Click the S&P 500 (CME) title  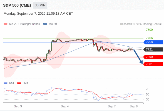click(17, 5)
